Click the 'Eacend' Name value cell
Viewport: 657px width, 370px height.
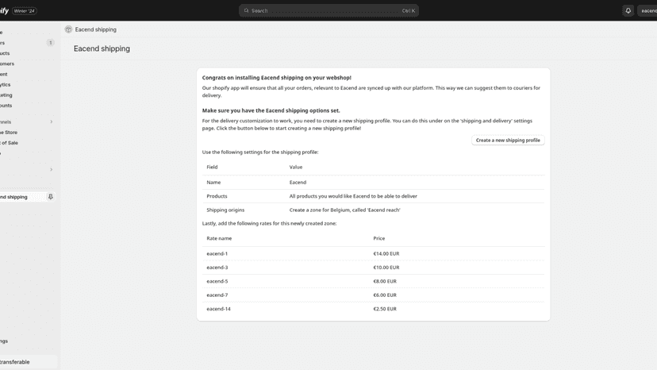point(298,183)
